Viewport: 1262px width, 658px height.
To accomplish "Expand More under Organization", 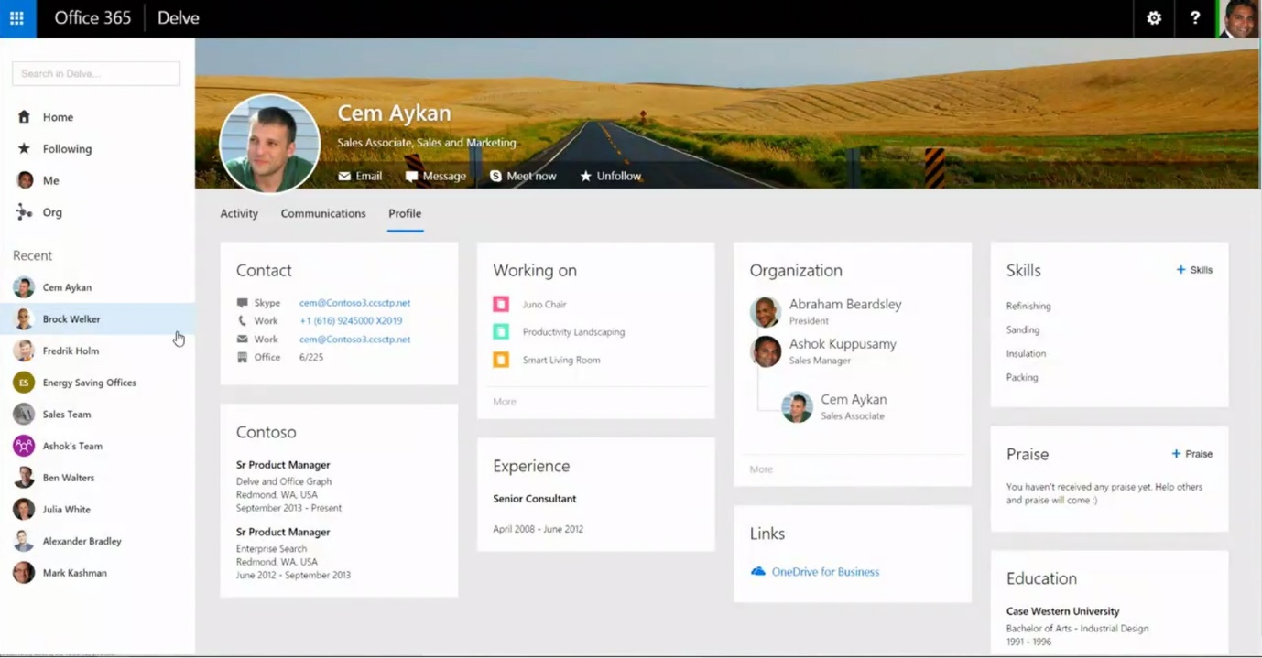I will tap(761, 469).
